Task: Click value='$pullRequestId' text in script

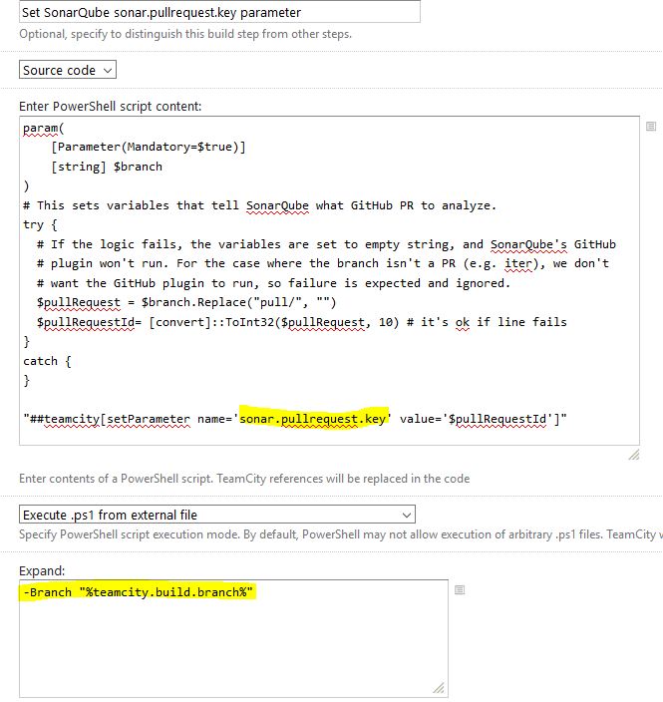Action: point(477,419)
